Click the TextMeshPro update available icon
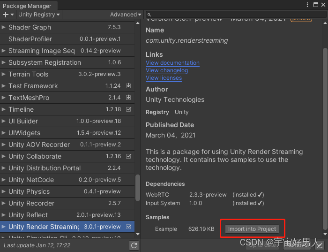Image resolution: width=328 pixels, height=252 pixels. tap(128, 98)
